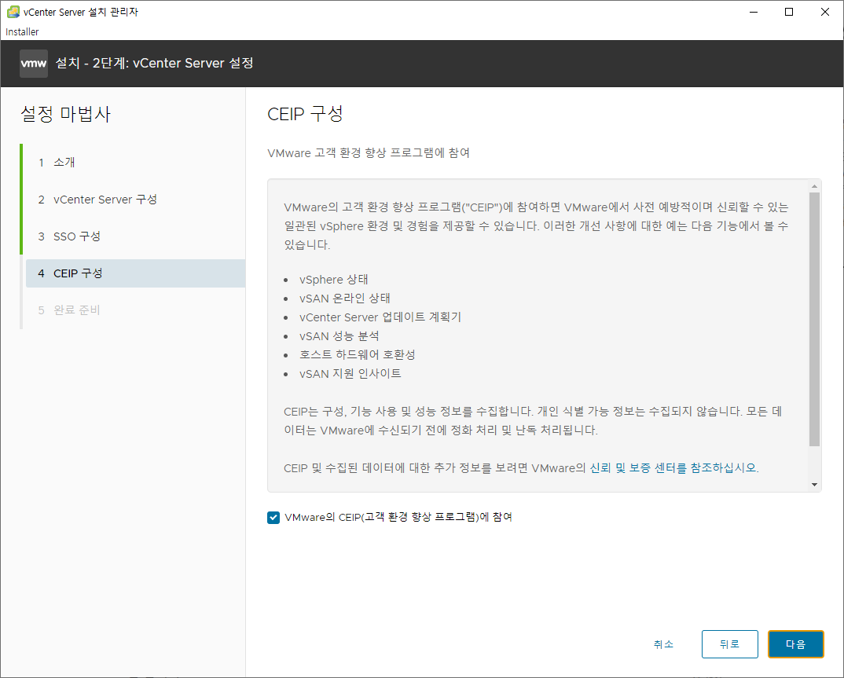Image resolution: width=844 pixels, height=678 pixels.
Task: Maximize the installer window
Action: coord(789,12)
